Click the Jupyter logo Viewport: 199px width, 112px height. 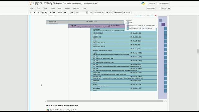(36, 3)
